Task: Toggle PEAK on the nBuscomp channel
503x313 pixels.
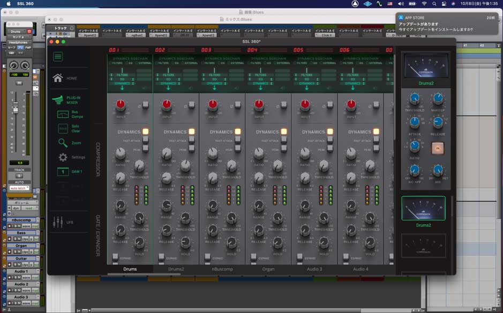Action: click(x=238, y=148)
